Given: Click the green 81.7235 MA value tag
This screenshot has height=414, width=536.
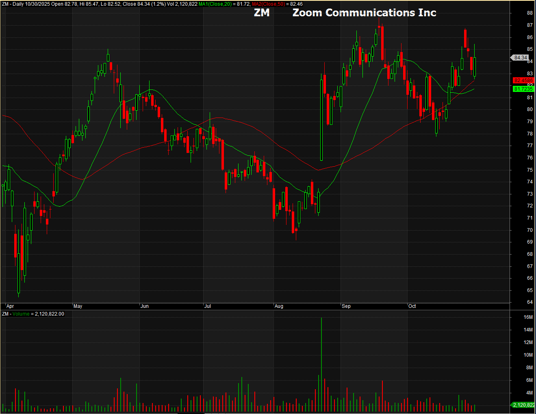Looking at the screenshot, I should (523, 89).
